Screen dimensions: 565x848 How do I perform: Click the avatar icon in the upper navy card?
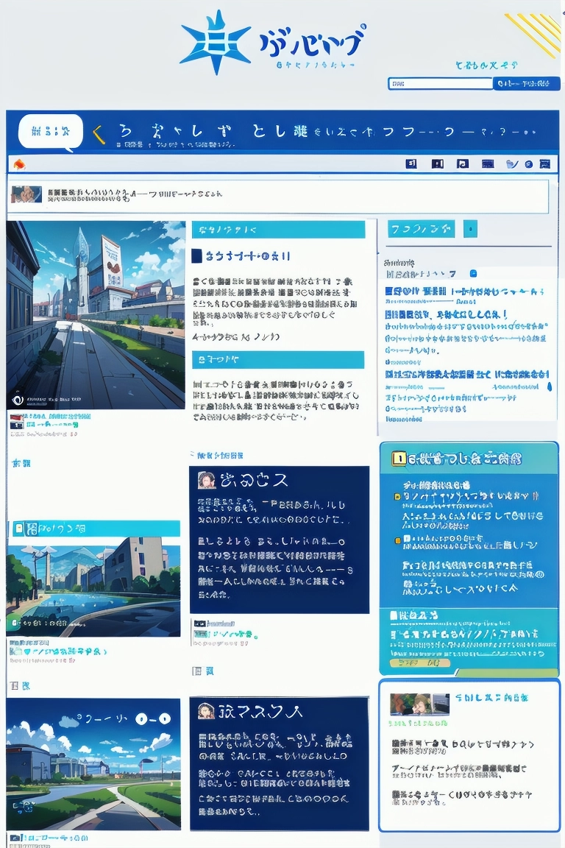click(206, 480)
